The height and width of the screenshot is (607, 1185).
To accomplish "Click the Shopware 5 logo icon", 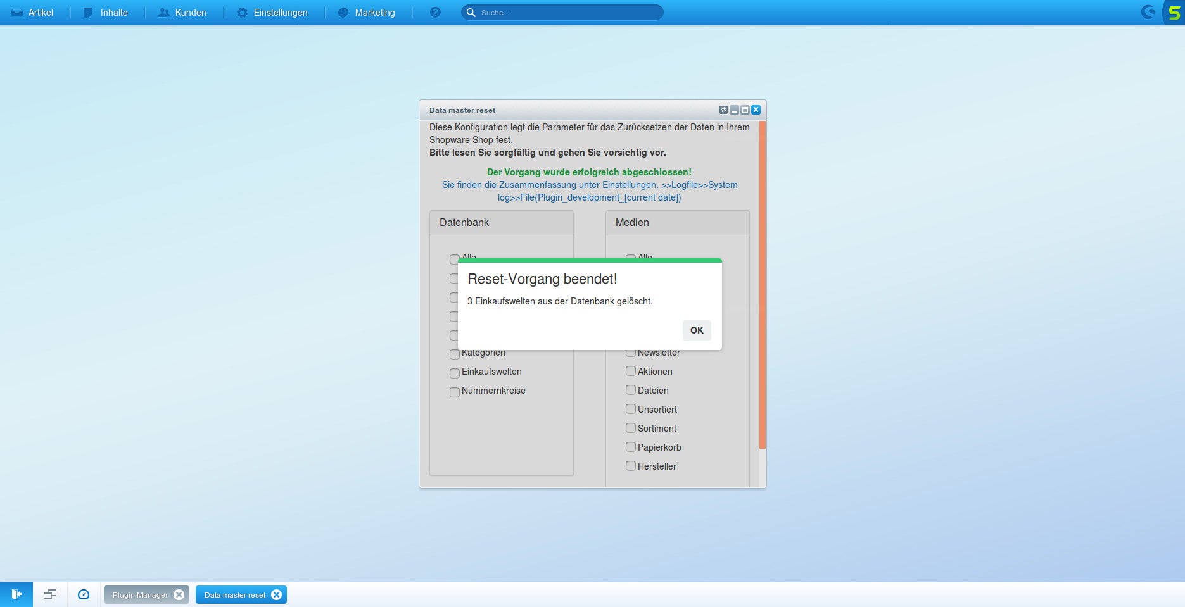I will [1174, 13].
